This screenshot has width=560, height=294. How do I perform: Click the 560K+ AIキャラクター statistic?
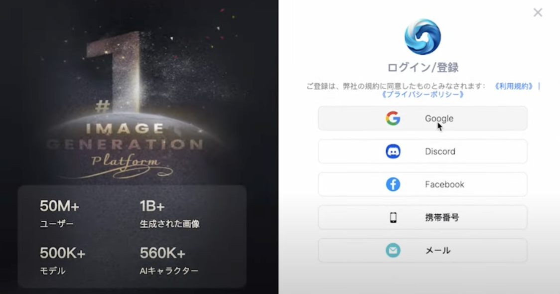[x=169, y=261]
